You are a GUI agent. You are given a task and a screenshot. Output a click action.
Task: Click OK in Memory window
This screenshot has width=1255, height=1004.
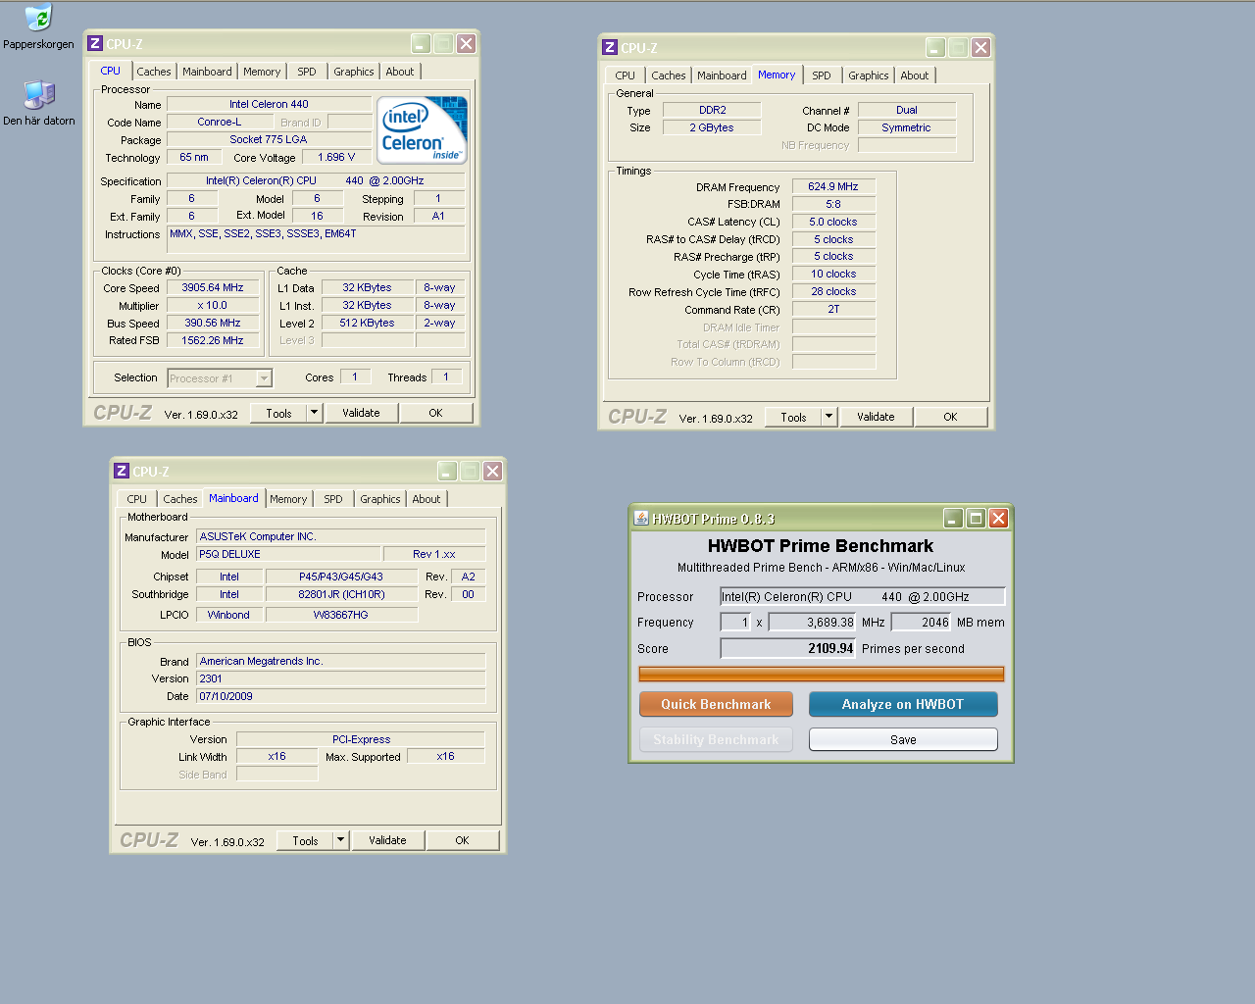[x=950, y=417]
